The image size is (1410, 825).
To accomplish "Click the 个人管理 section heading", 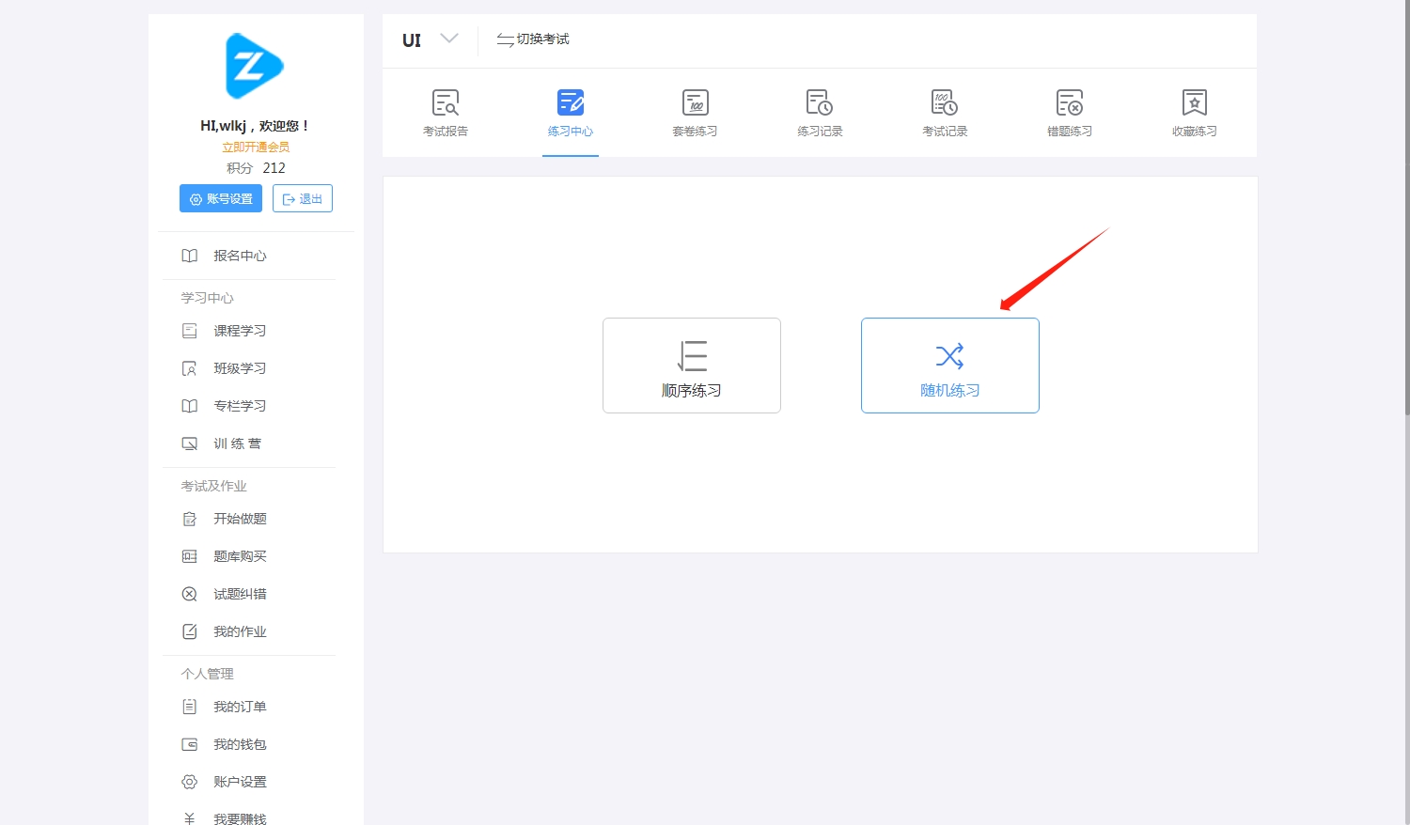I will click(208, 674).
